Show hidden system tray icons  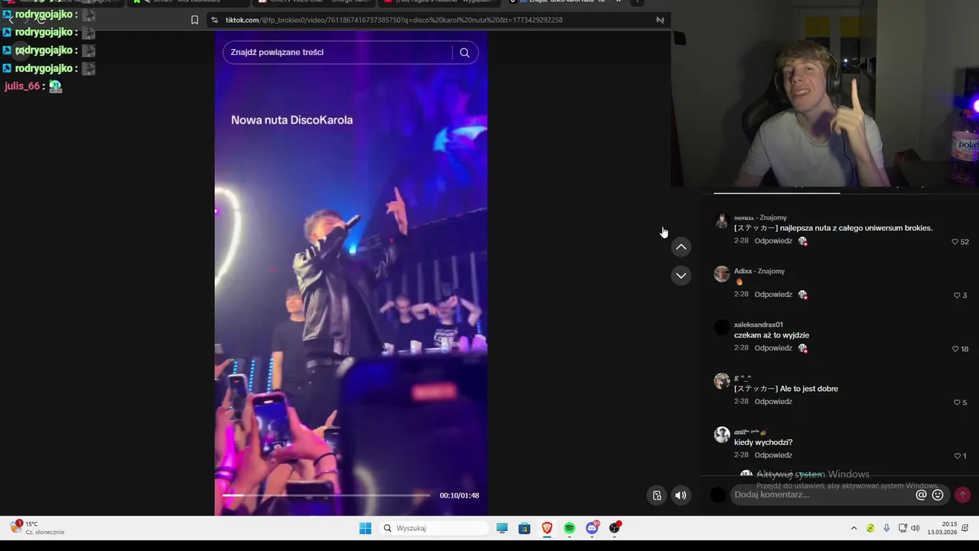click(854, 528)
